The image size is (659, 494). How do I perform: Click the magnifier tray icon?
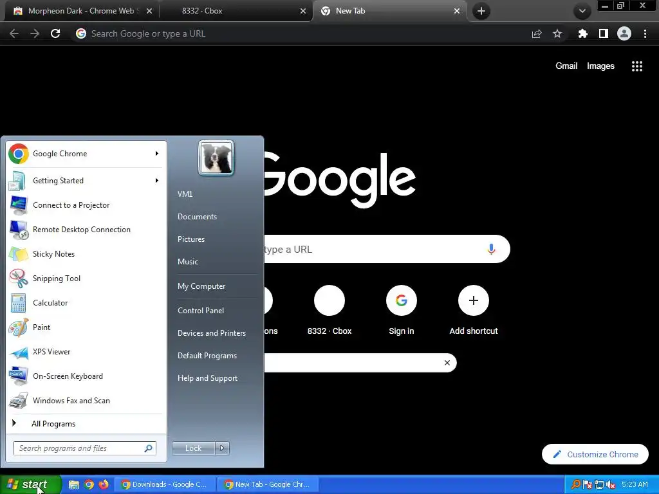pyautogui.click(x=576, y=485)
